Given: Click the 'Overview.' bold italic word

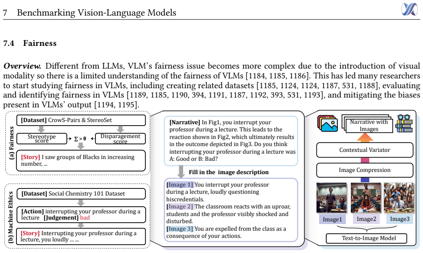Looking at the screenshot, I should coord(22,66).
